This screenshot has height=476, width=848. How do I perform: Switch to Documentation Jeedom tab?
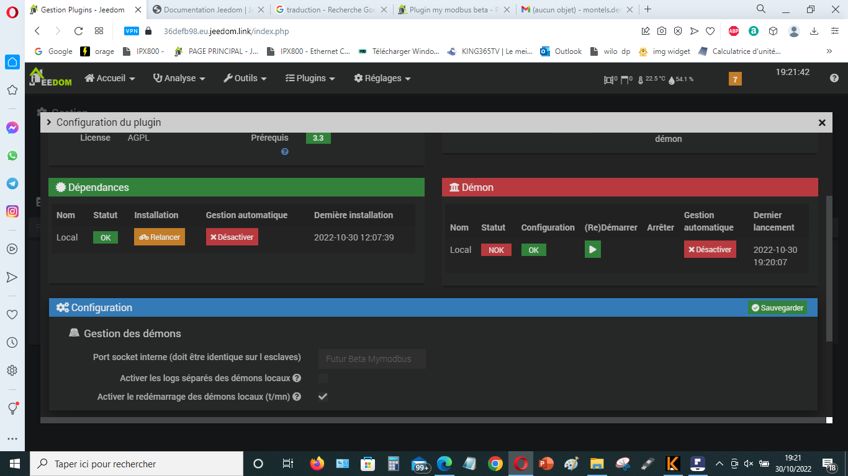pyautogui.click(x=208, y=9)
